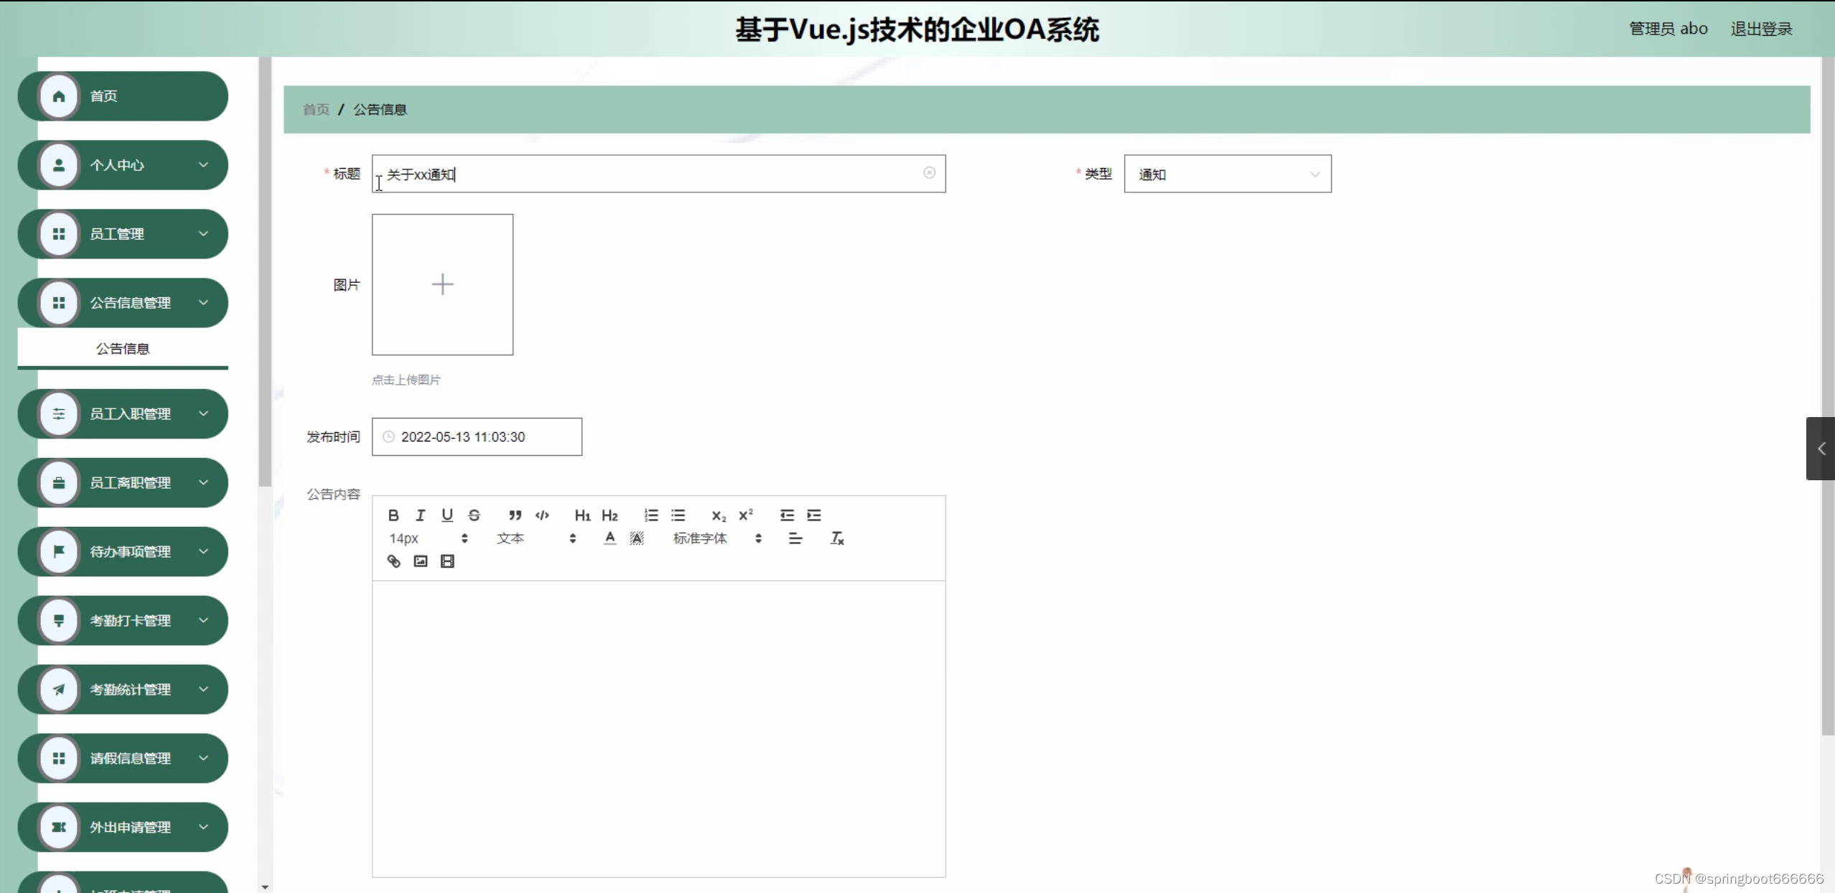Click the 待办事项管理 flag icon
Viewport: 1835px width, 893px height.
(59, 551)
